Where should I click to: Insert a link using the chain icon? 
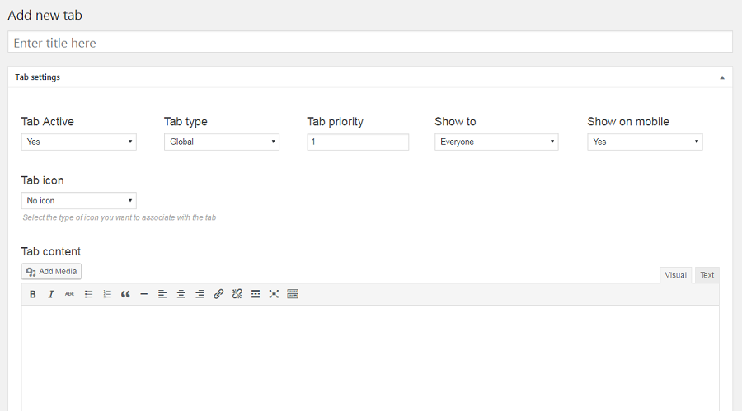(218, 294)
